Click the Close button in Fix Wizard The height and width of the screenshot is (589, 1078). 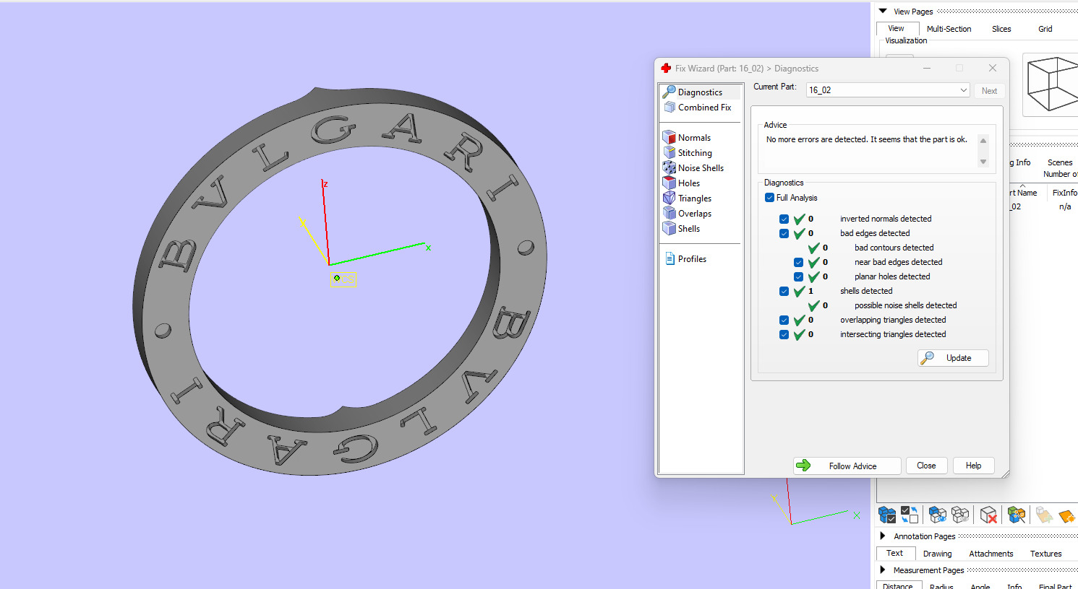(926, 466)
